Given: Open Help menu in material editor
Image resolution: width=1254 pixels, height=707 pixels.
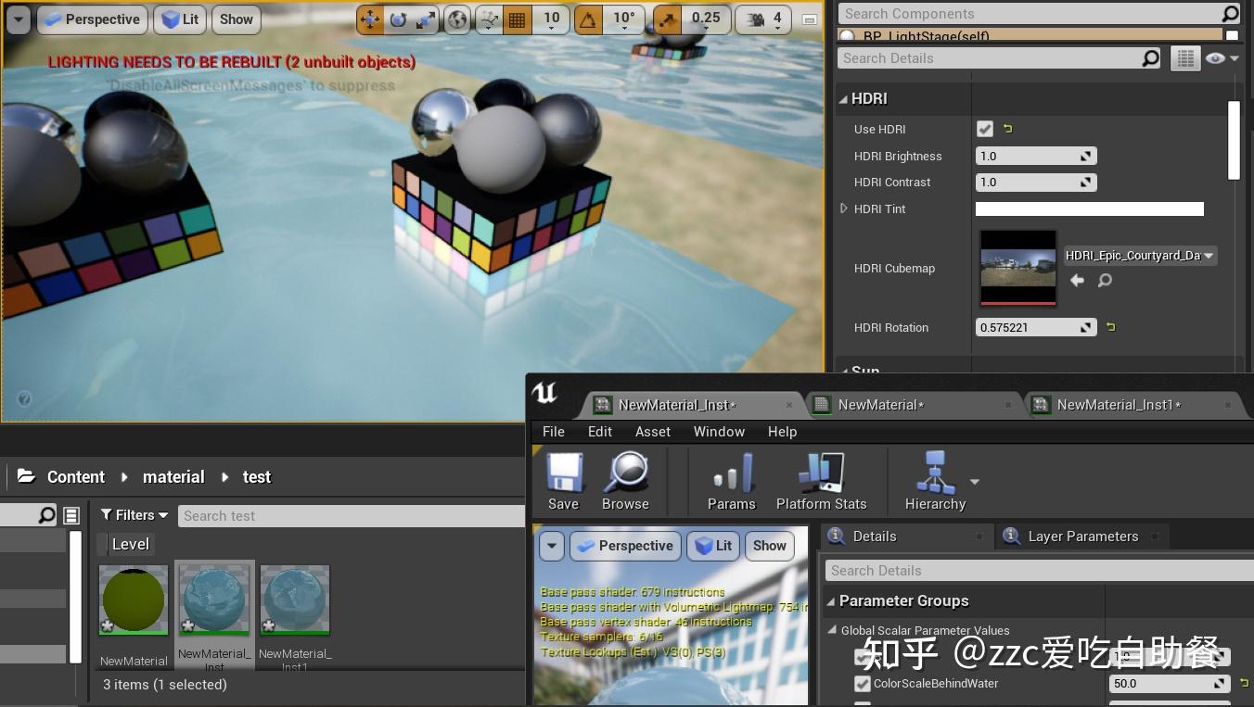Looking at the screenshot, I should 782,432.
